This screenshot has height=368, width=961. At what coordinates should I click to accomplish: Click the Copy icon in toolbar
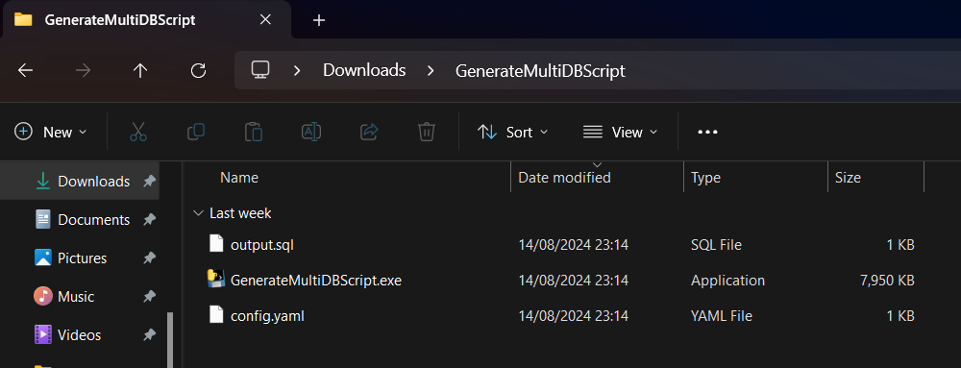click(x=196, y=132)
